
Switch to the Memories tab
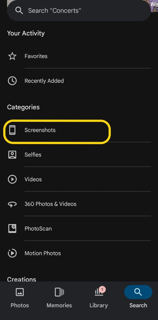[x=59, y=298]
